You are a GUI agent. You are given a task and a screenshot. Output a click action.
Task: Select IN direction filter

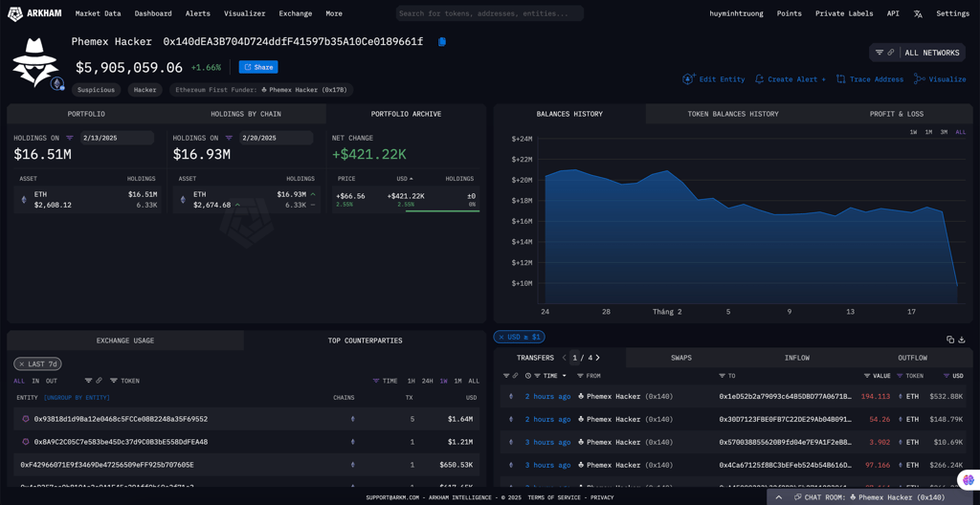35,381
